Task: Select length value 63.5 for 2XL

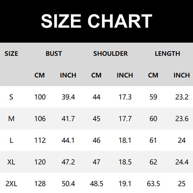Action: click(x=153, y=184)
